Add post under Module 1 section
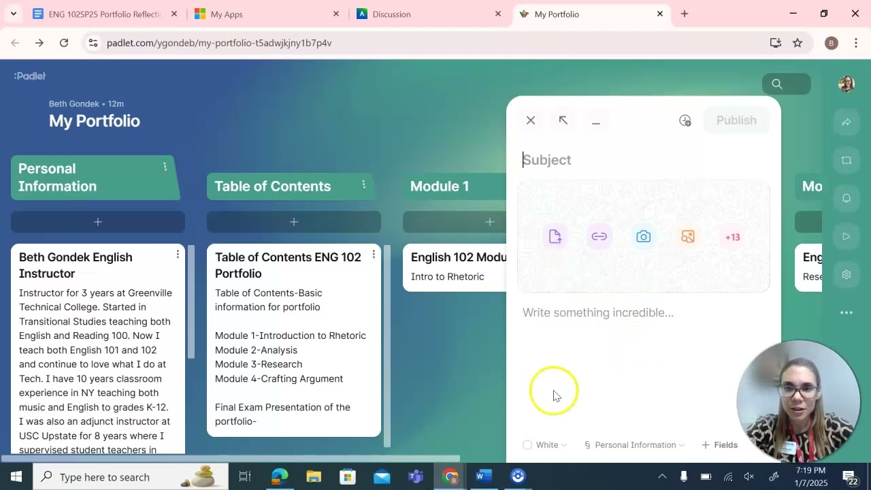The image size is (871, 490). (x=455, y=222)
